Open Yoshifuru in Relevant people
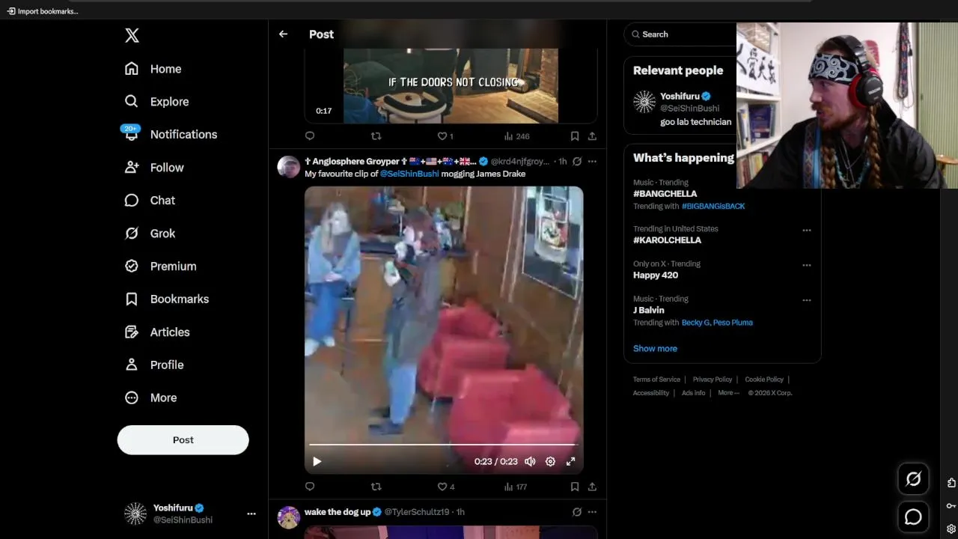Viewport: 958px width, 539px height. [x=680, y=97]
